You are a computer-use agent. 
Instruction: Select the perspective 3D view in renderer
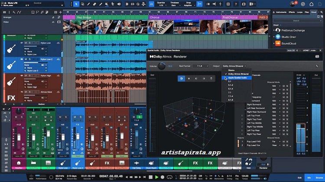(x=182, y=78)
